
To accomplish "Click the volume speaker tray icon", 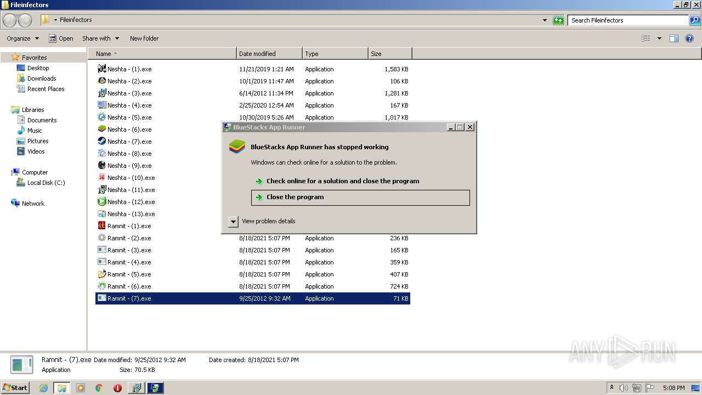I will pos(624,388).
